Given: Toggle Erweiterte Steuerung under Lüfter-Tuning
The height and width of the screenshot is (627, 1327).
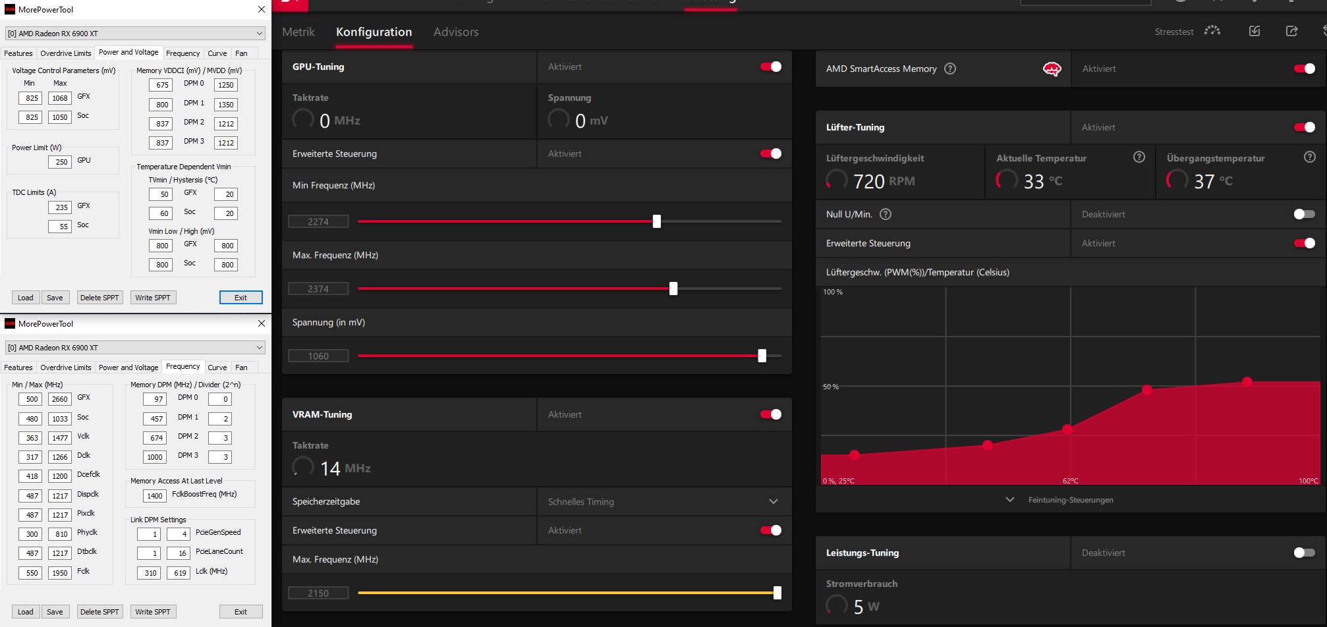Looking at the screenshot, I should 1305,243.
